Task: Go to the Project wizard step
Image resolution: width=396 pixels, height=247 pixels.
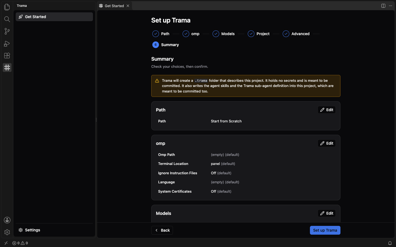Action: pos(258,34)
